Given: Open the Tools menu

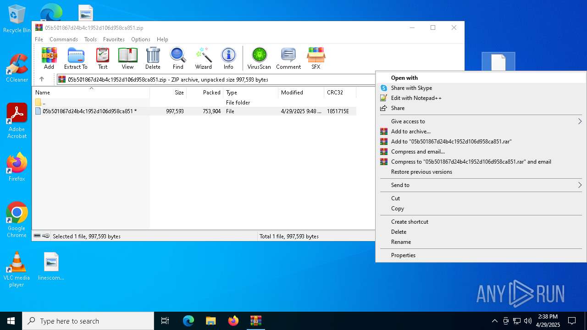Looking at the screenshot, I should pos(90,39).
